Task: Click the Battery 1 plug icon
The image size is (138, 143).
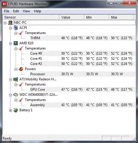Action: pos(16,110)
